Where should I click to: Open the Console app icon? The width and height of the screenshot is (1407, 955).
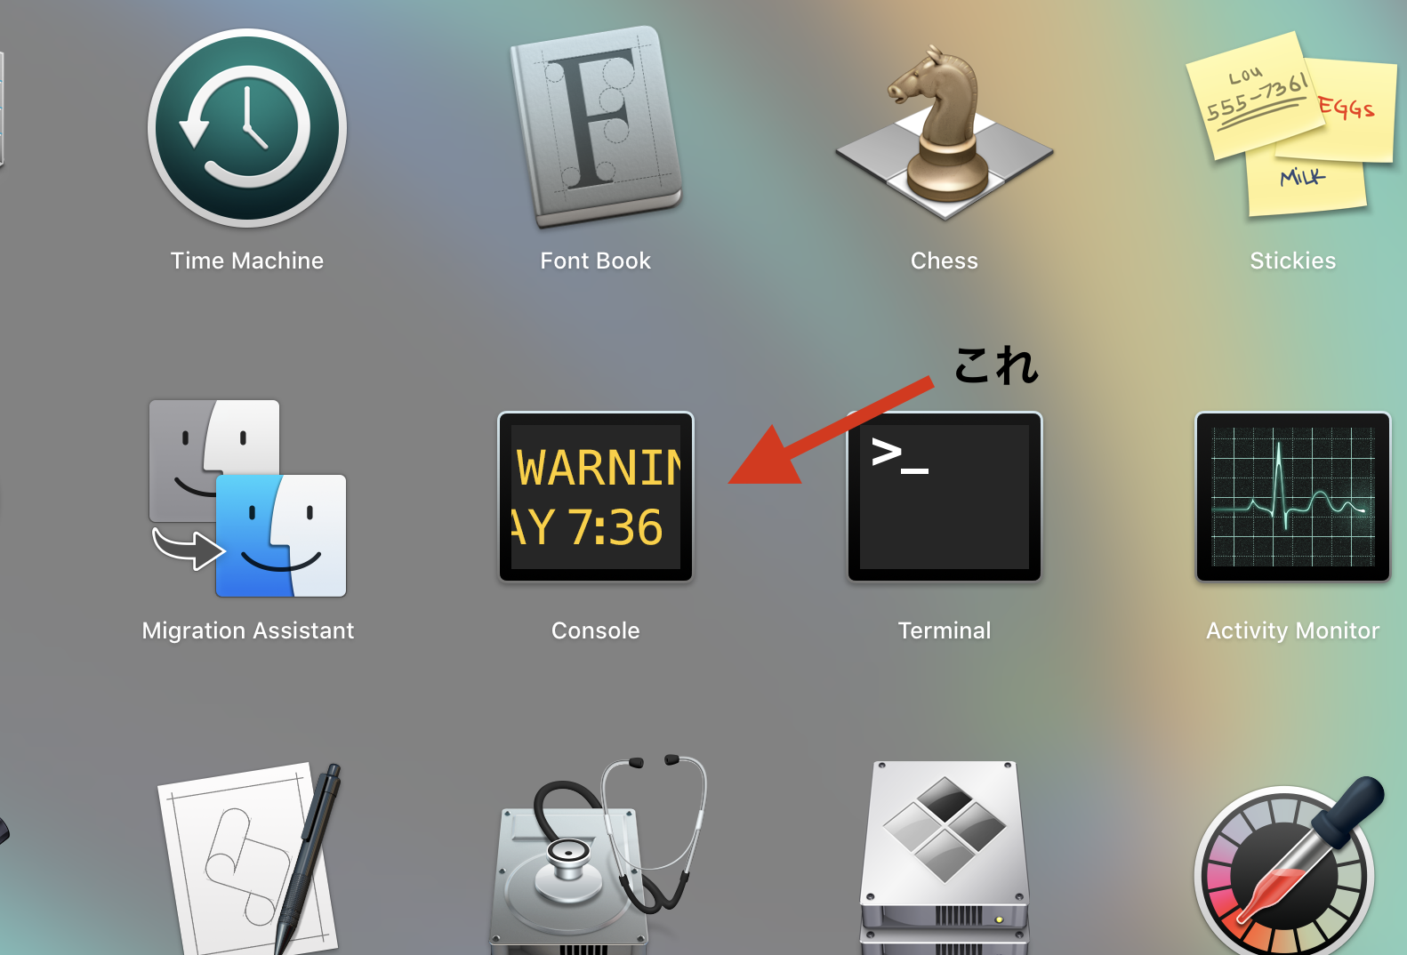tap(596, 496)
